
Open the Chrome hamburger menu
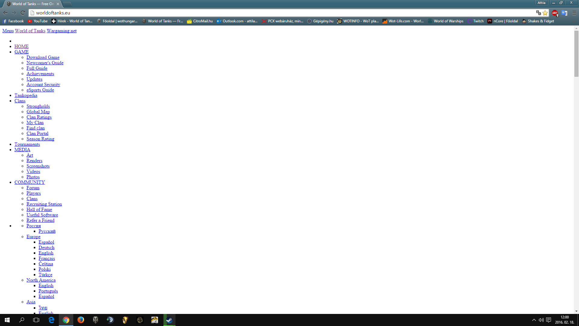[x=574, y=13]
